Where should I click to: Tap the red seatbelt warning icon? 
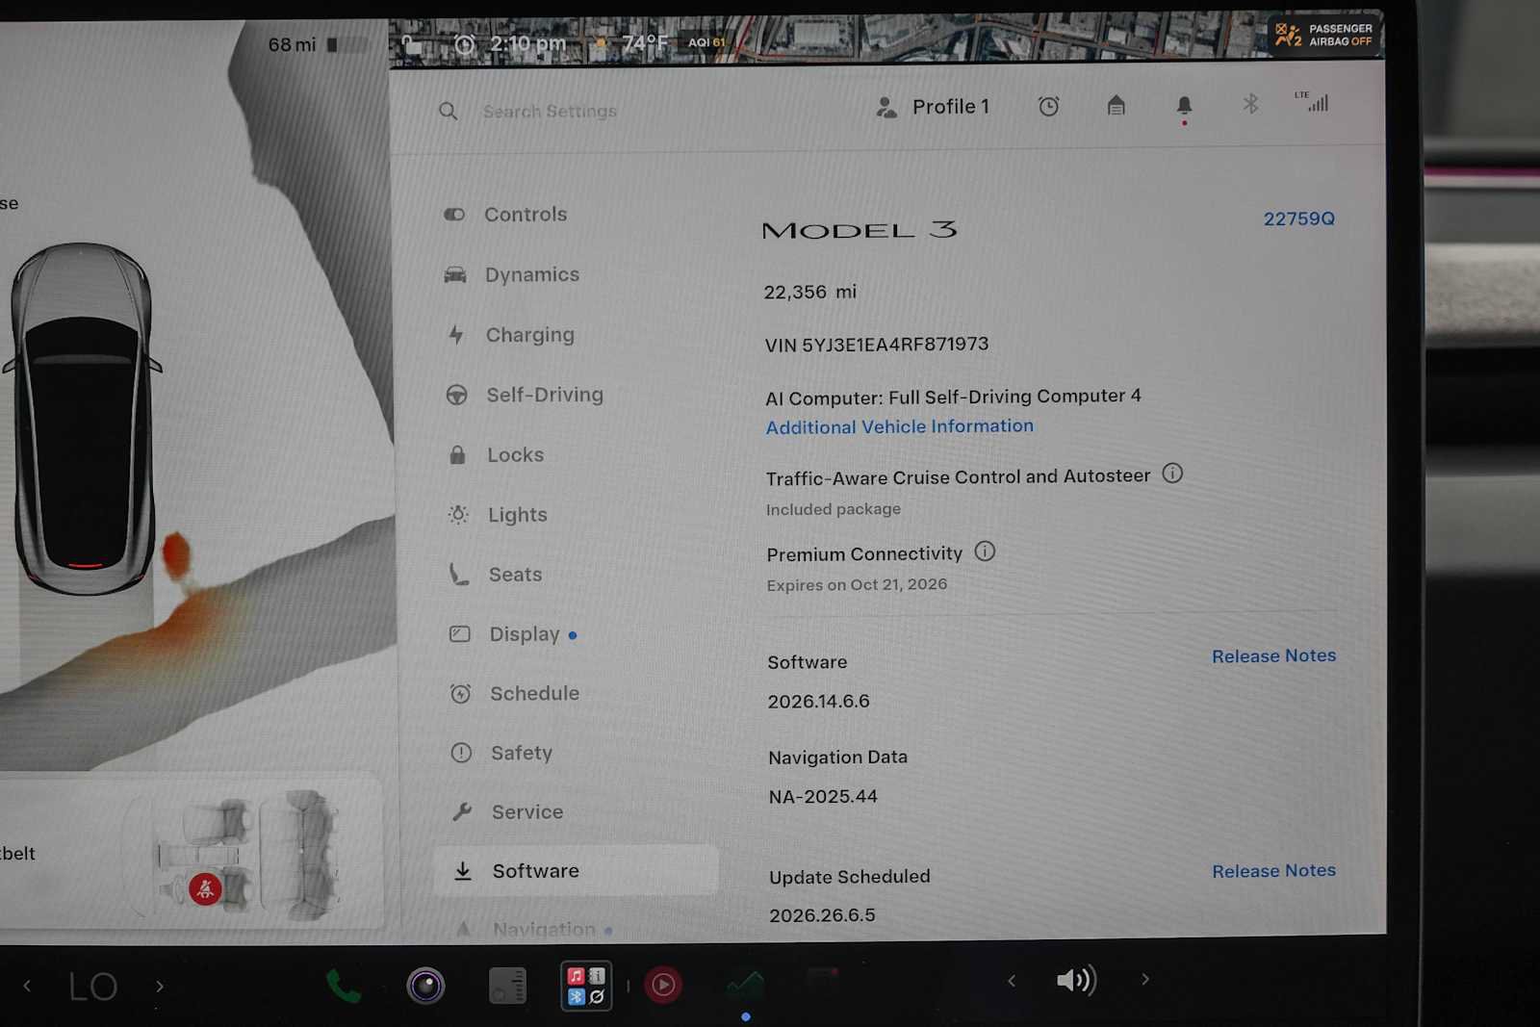[205, 889]
